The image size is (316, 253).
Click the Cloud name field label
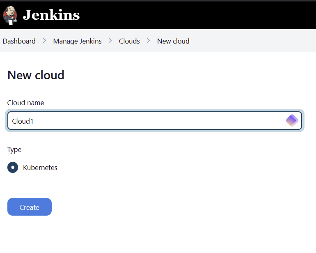tap(25, 103)
